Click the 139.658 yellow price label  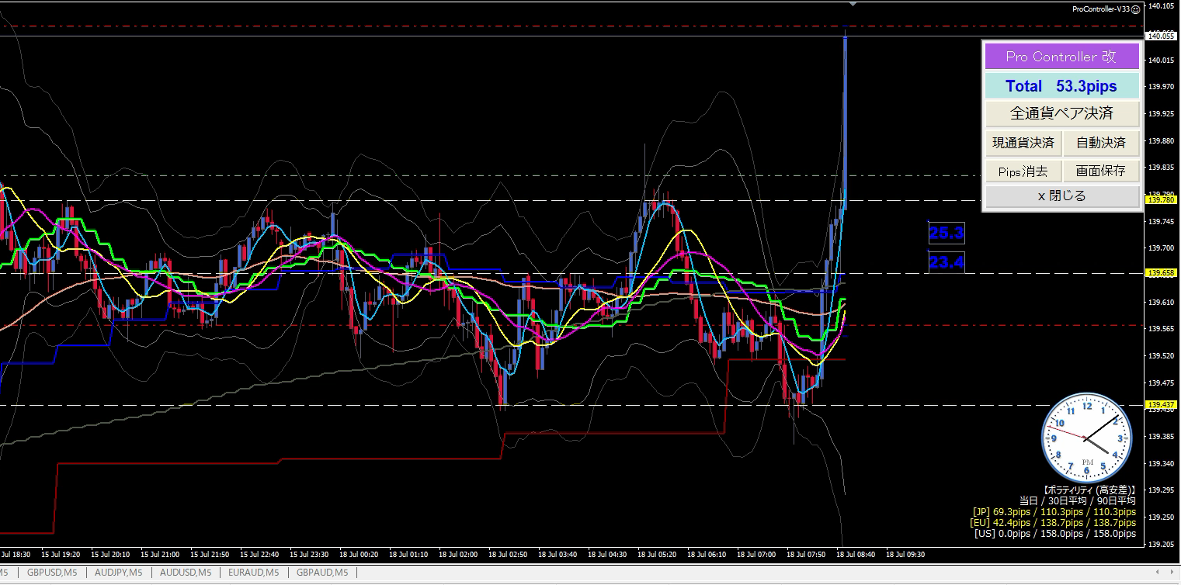point(1161,273)
